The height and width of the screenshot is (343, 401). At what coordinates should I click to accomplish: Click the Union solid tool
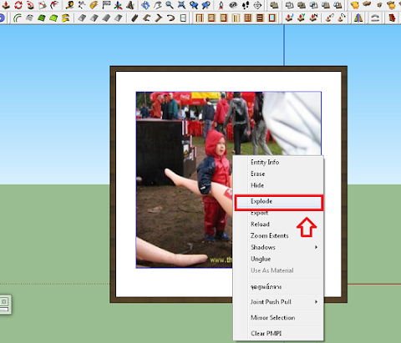coord(302,5)
